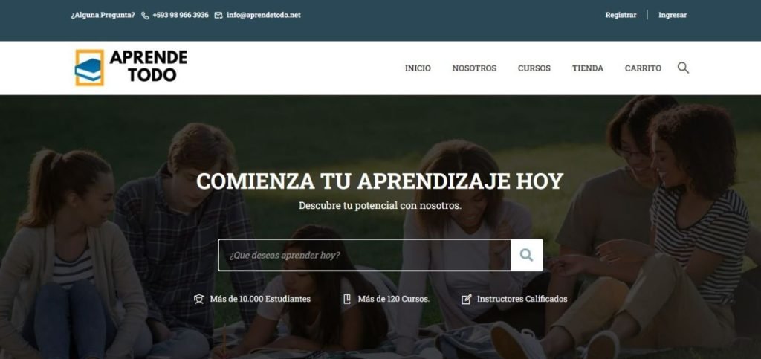Select CURSOS in the navigation
The width and height of the screenshot is (761, 359).
534,68
